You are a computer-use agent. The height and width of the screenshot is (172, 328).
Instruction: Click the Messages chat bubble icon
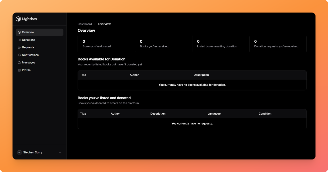(x=19, y=62)
